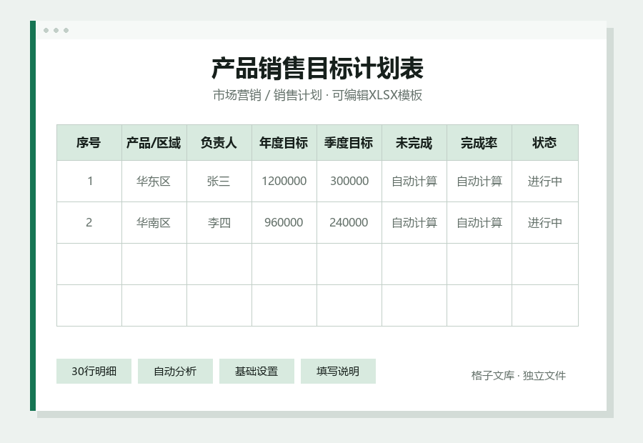The width and height of the screenshot is (643, 443).
Task: Click the 240000 quarterly target cell
Action: coord(349,223)
